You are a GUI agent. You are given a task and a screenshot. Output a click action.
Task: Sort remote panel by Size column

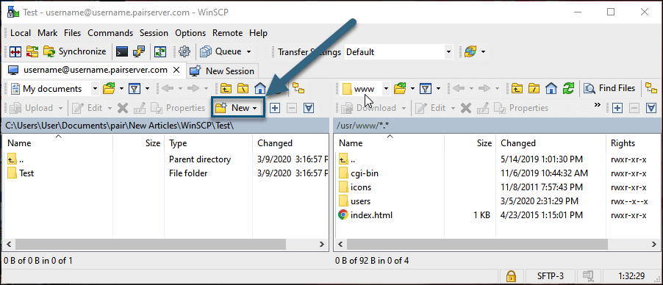[469, 143]
